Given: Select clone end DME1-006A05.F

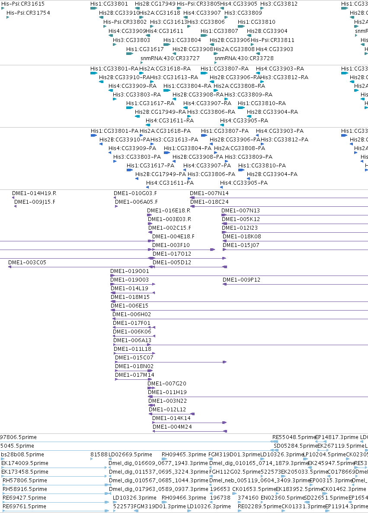Looking at the screenshot, I should 136,202.
